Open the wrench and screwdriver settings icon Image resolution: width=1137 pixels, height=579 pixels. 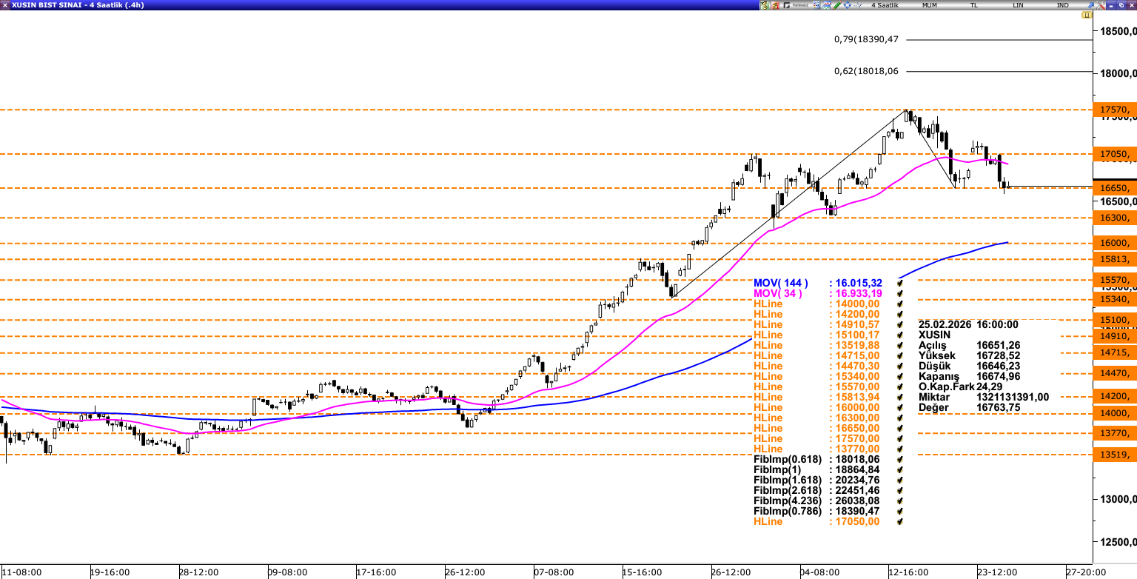click(1100, 5)
